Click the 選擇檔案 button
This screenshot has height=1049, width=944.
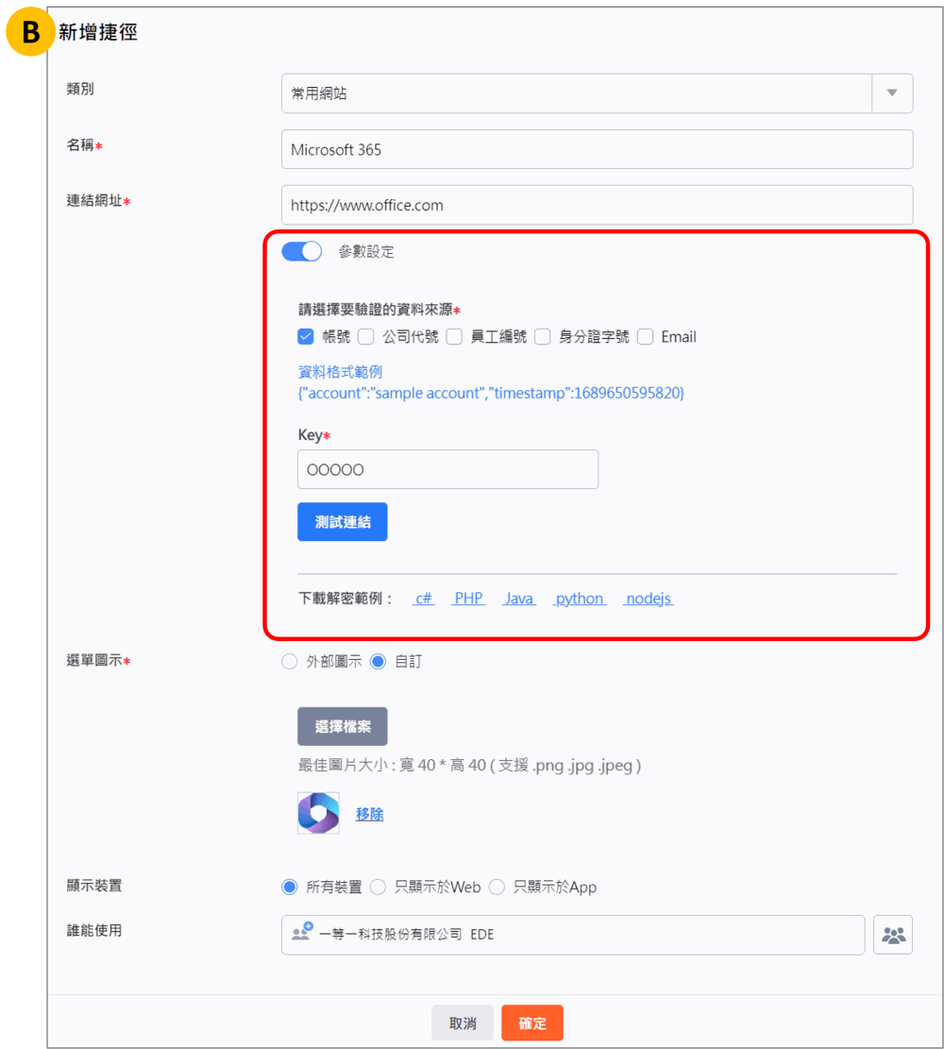click(342, 726)
